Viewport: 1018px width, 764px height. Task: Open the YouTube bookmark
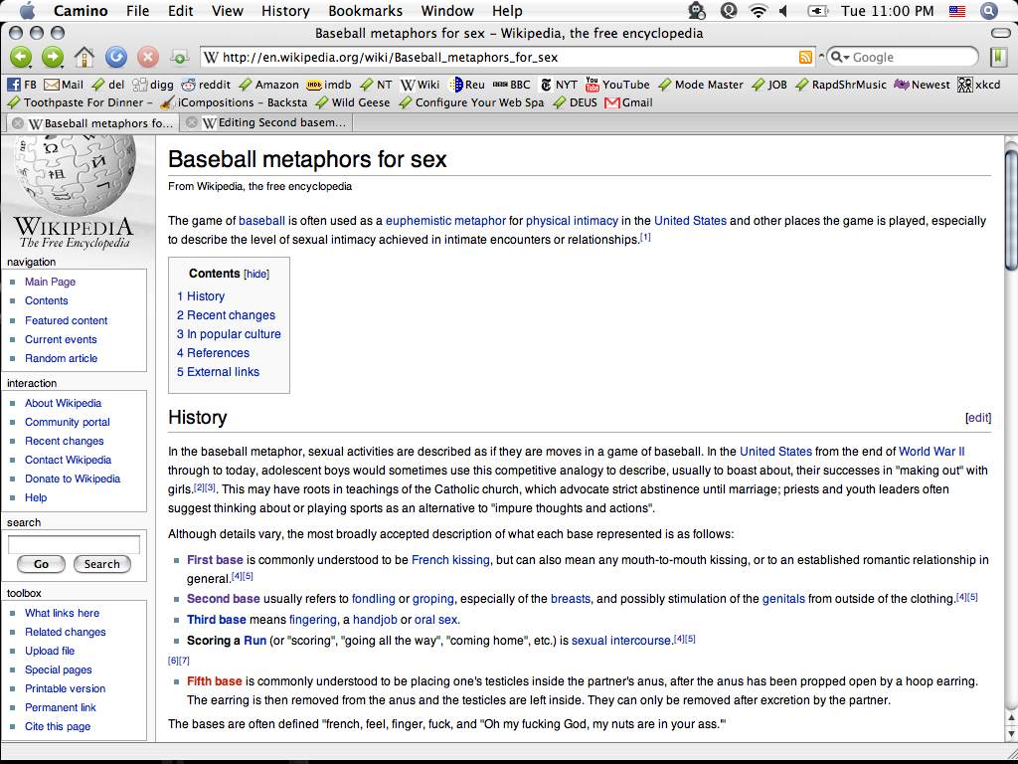point(617,85)
